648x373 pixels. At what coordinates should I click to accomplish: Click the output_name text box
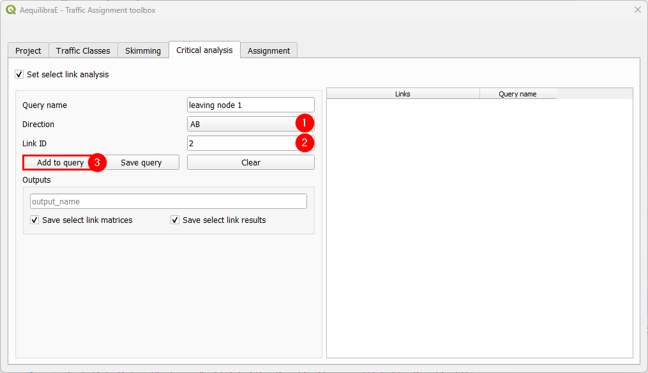pyautogui.click(x=169, y=201)
